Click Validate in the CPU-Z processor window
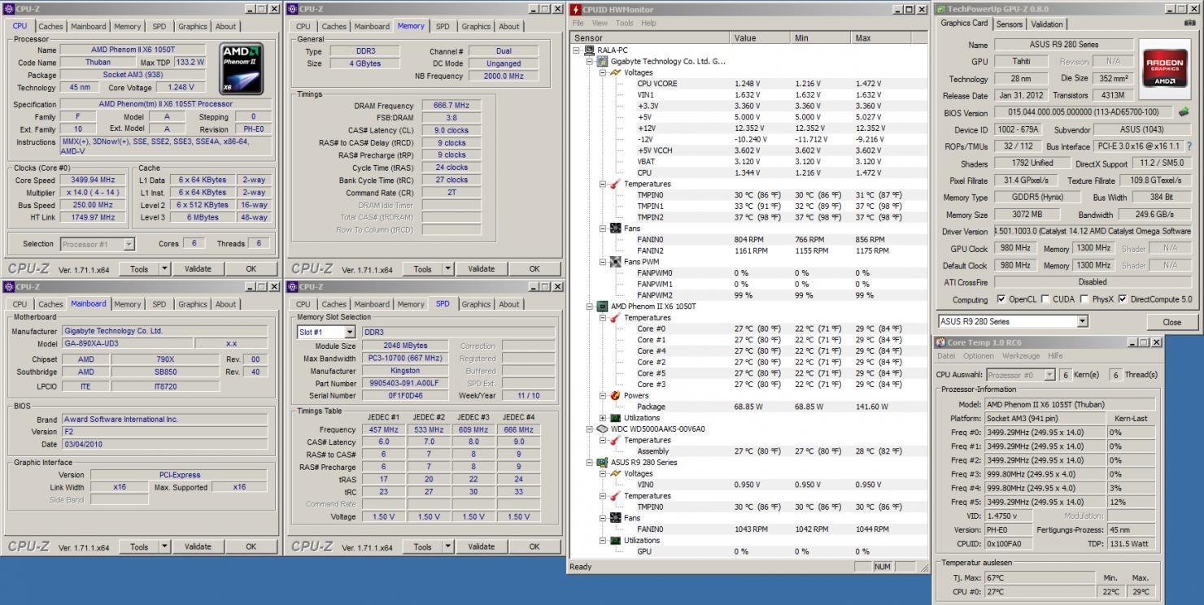Viewport: 1204px width, 605px height. [x=198, y=268]
